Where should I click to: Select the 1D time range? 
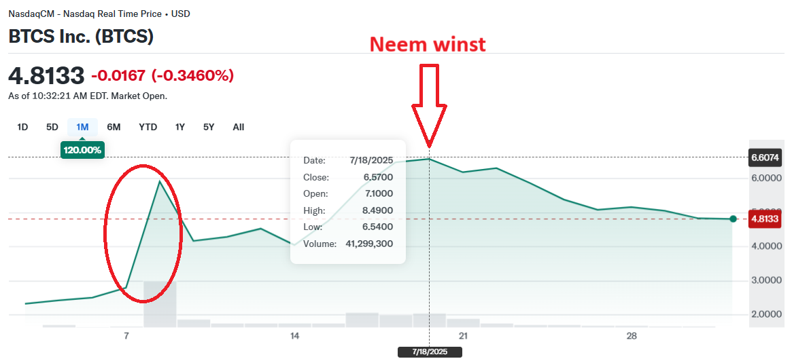tap(22, 127)
